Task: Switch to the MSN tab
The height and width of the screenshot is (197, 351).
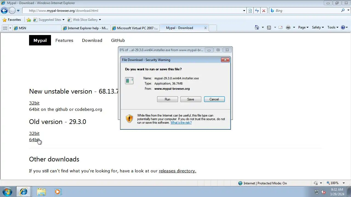Action: click(37, 28)
